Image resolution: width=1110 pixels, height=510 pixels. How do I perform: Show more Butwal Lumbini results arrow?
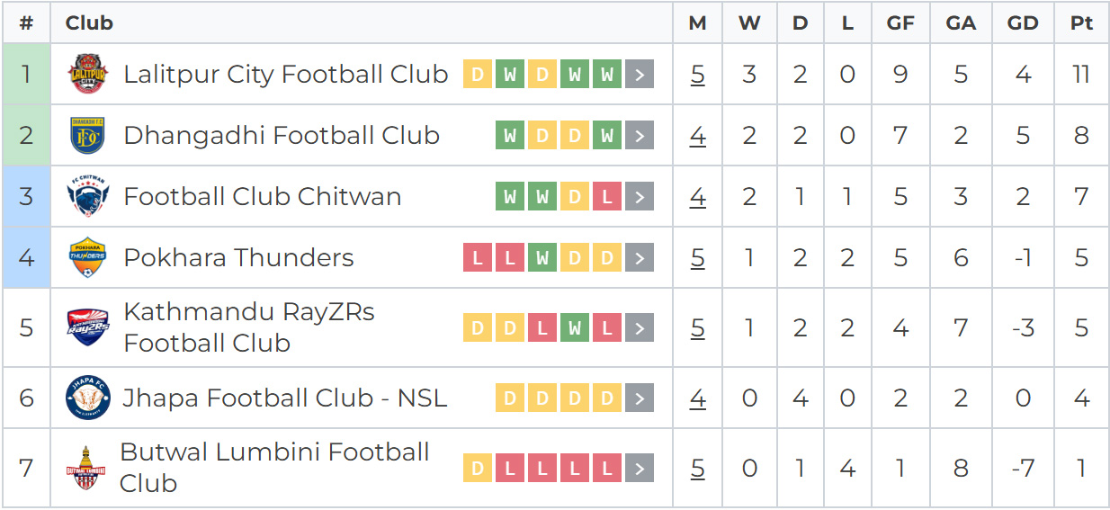click(x=640, y=468)
